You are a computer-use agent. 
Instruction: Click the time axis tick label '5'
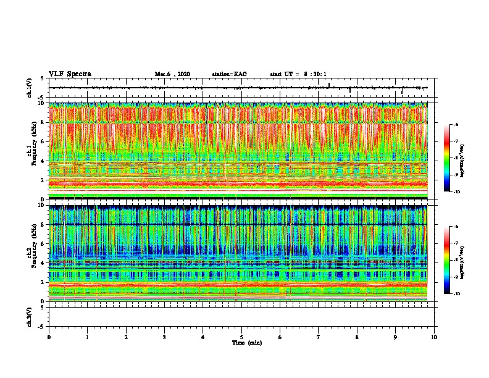tap(241, 337)
